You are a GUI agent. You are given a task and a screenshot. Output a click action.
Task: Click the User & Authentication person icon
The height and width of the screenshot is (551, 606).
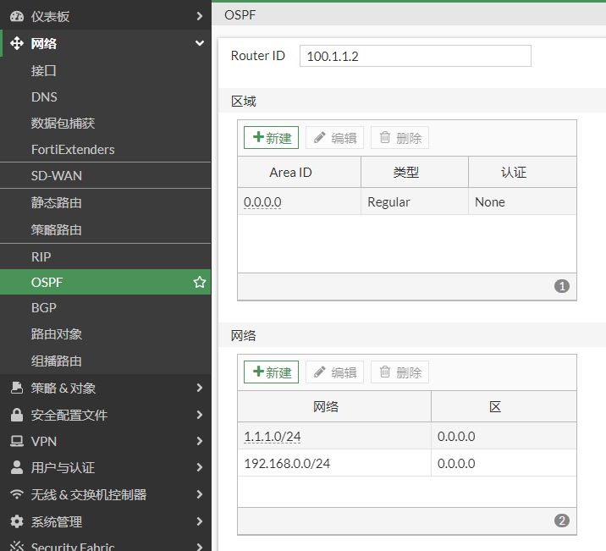point(16,468)
